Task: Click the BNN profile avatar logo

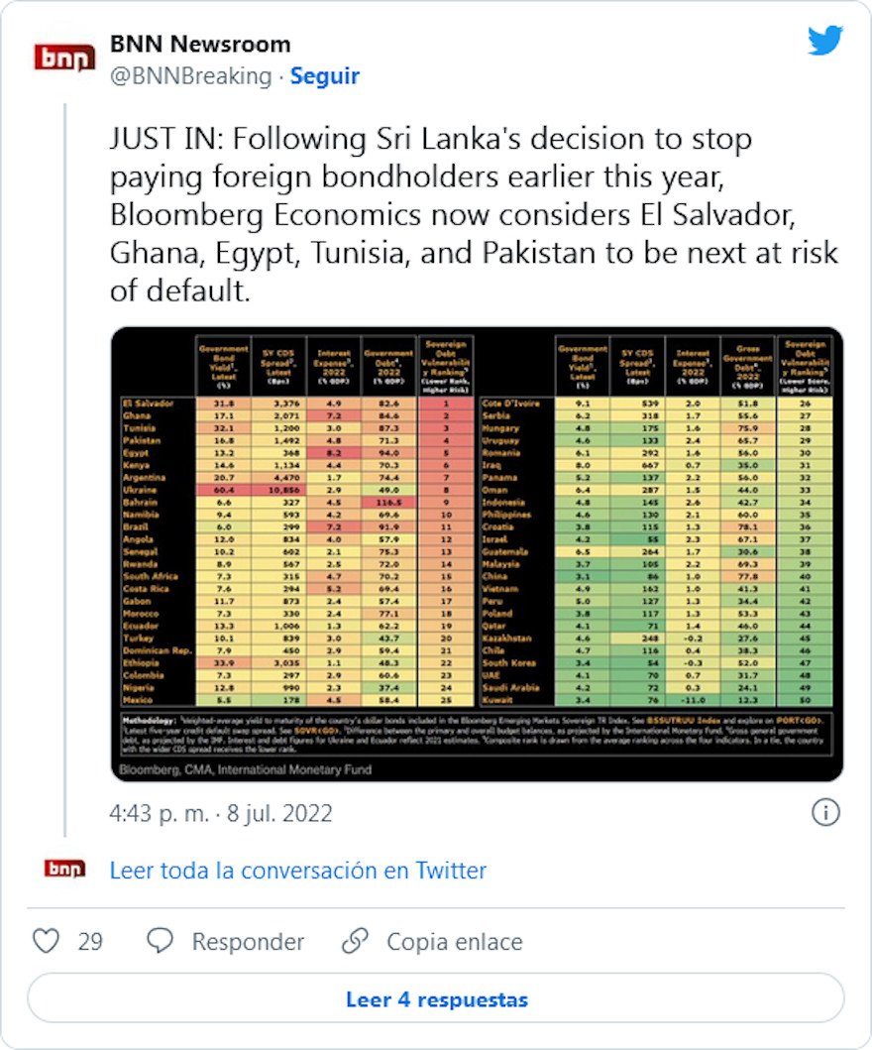Action: coord(64,58)
